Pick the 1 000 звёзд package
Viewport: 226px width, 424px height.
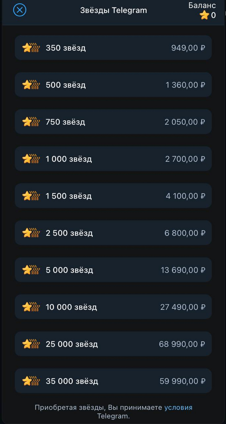[x=113, y=159]
